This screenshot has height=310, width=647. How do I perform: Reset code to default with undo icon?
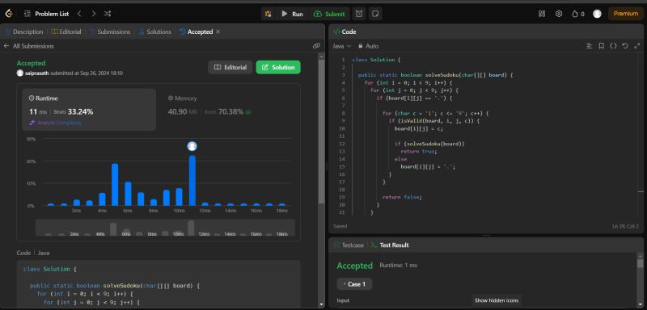pos(624,46)
